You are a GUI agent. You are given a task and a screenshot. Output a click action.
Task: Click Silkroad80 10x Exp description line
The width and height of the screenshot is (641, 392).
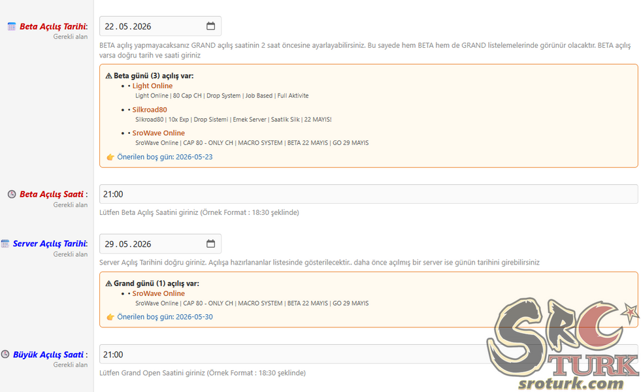pyautogui.click(x=233, y=120)
